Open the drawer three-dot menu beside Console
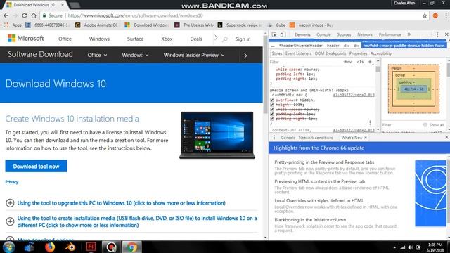The width and height of the screenshot is (450, 253). tap(274, 138)
